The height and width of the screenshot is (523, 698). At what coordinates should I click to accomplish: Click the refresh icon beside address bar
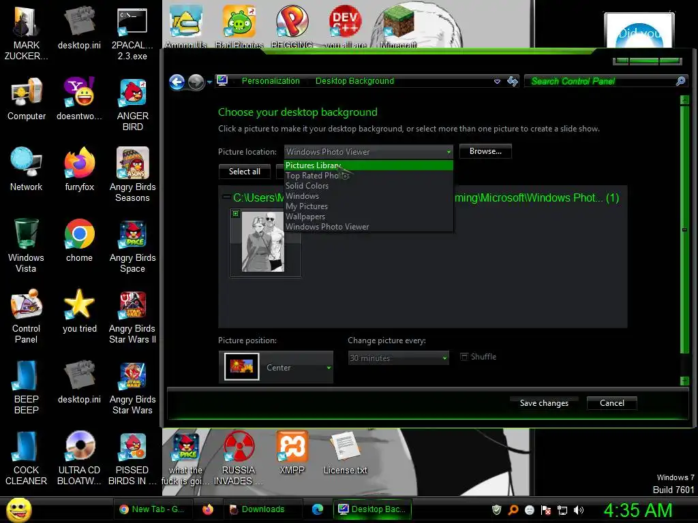click(x=513, y=81)
